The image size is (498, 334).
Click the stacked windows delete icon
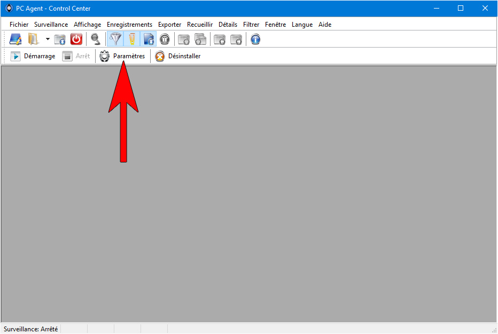[200, 40]
